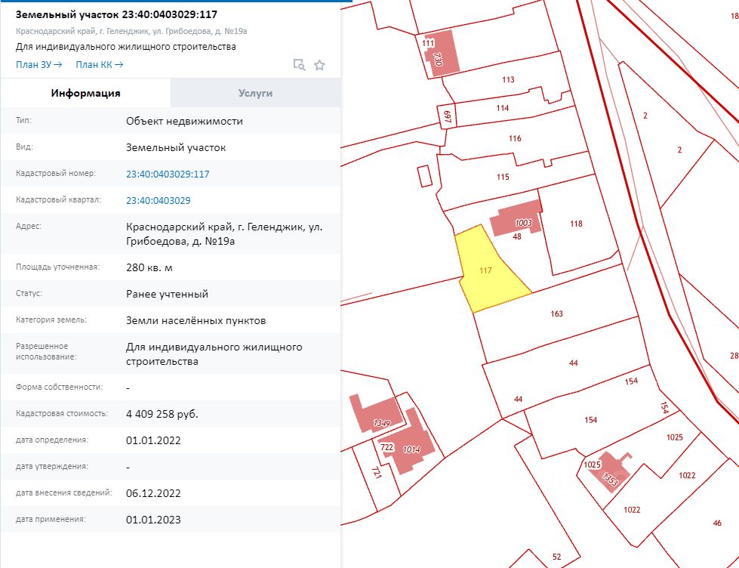Screen dimensions: 739x568
Task: Open cadastral quarter 23:40:0403029 link
Action: pos(158,200)
